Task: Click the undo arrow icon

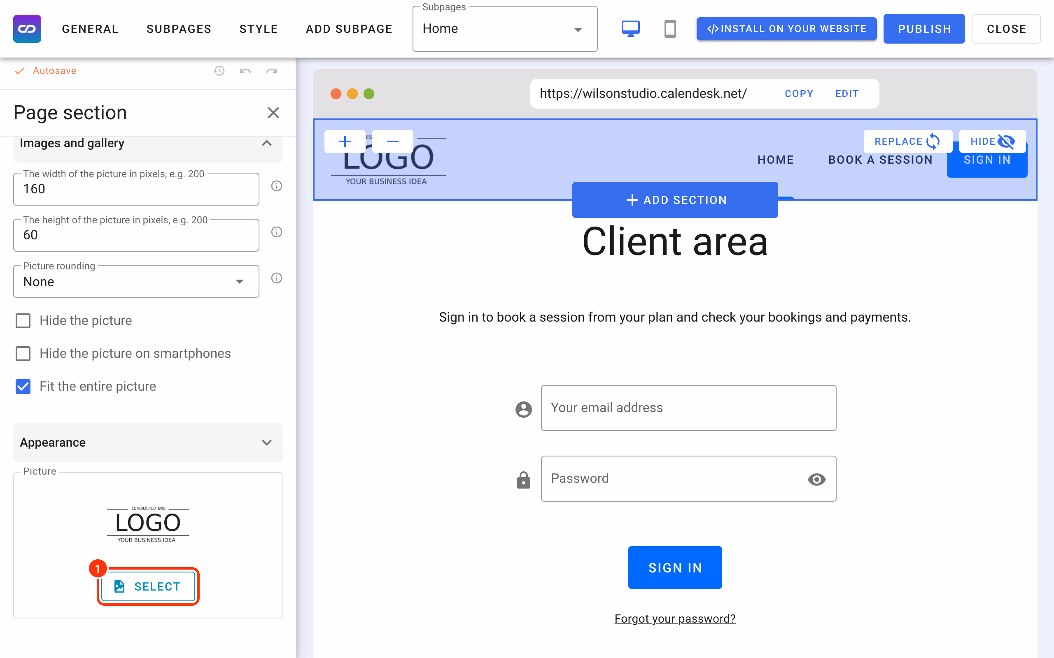Action: point(245,70)
